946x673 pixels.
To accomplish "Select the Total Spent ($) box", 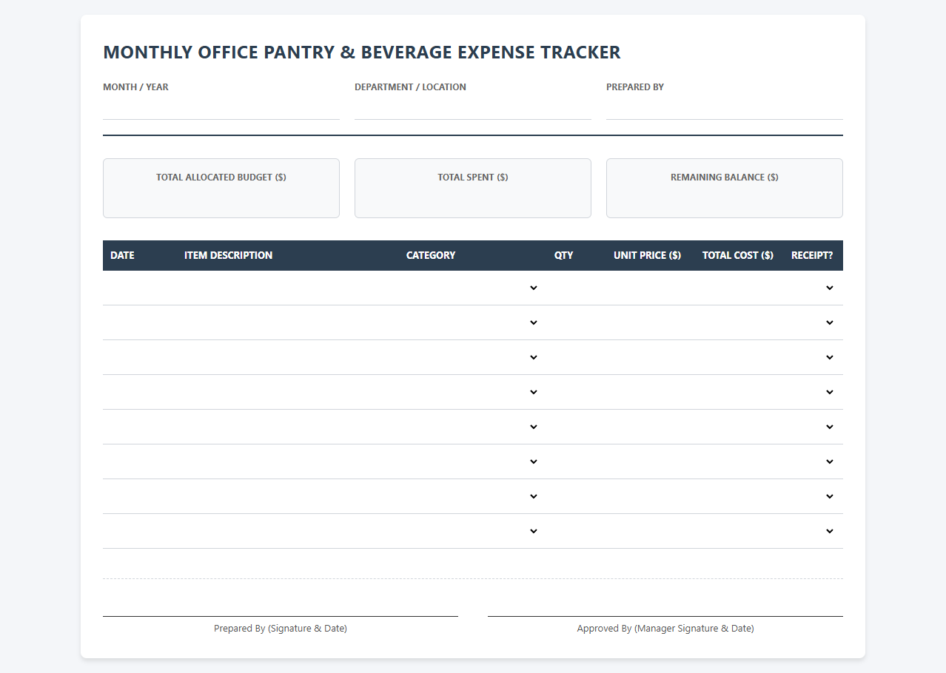I will coord(473,188).
